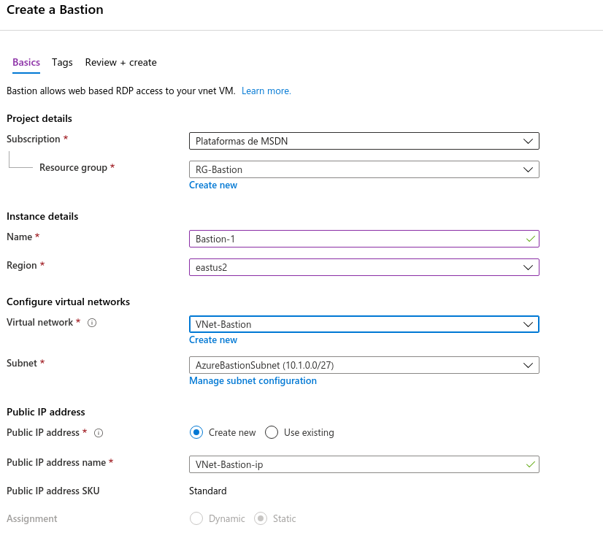Open the Subscription dropdown showing Plataformas de MSDN
This screenshot has width=603, height=541.
pyautogui.click(x=364, y=140)
